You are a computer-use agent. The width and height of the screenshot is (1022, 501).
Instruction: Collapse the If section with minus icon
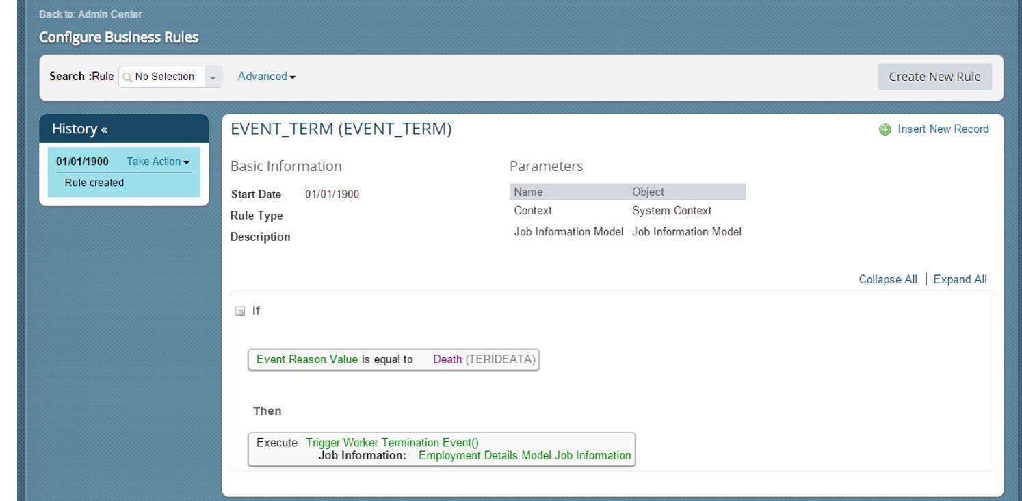click(x=239, y=311)
